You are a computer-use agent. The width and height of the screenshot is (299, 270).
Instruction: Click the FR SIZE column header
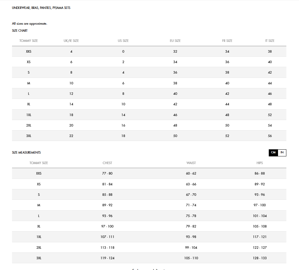coord(227,41)
